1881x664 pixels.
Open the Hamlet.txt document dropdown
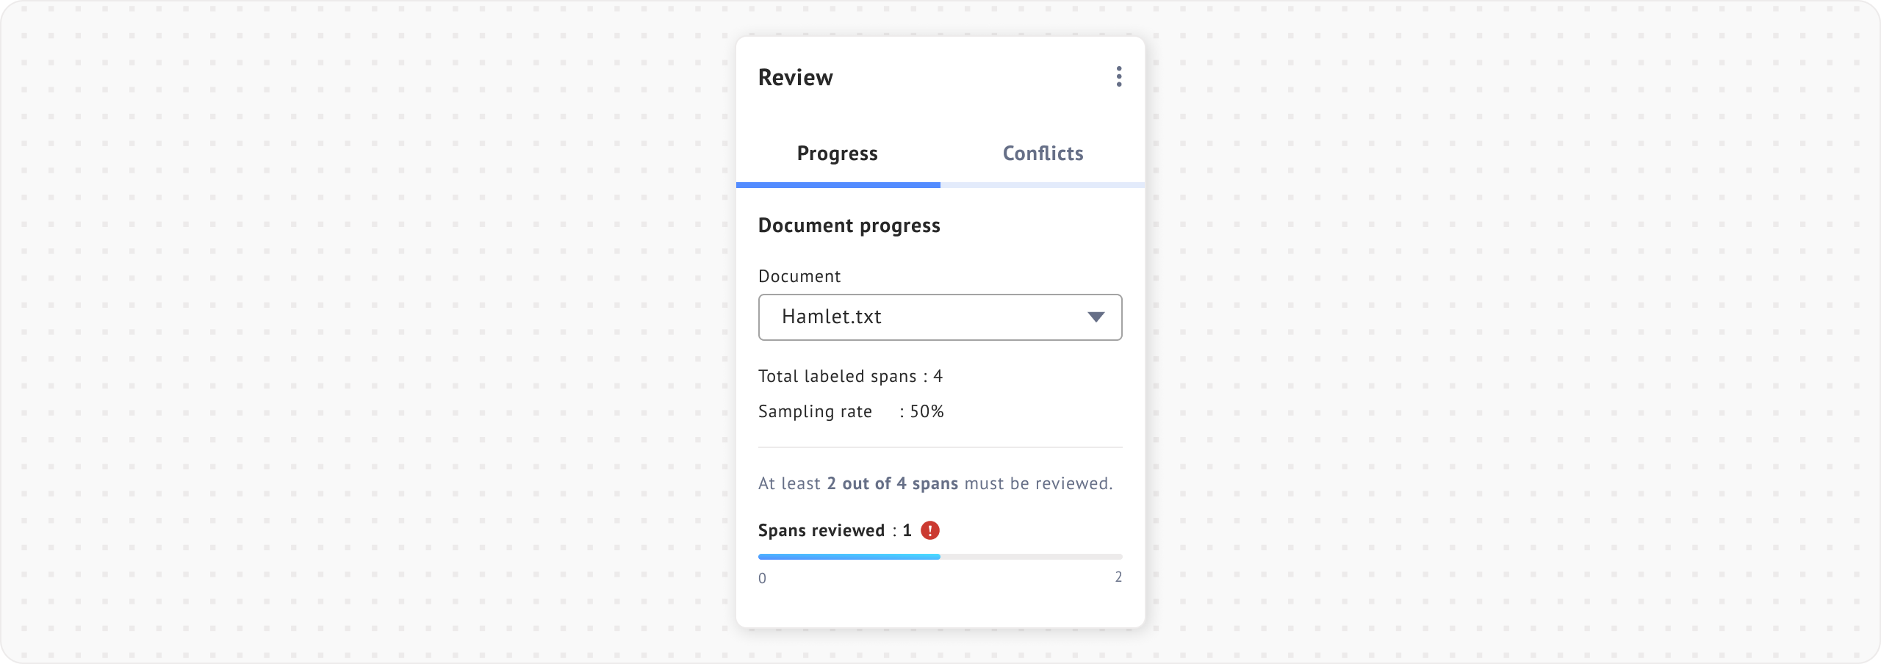pyautogui.click(x=939, y=317)
